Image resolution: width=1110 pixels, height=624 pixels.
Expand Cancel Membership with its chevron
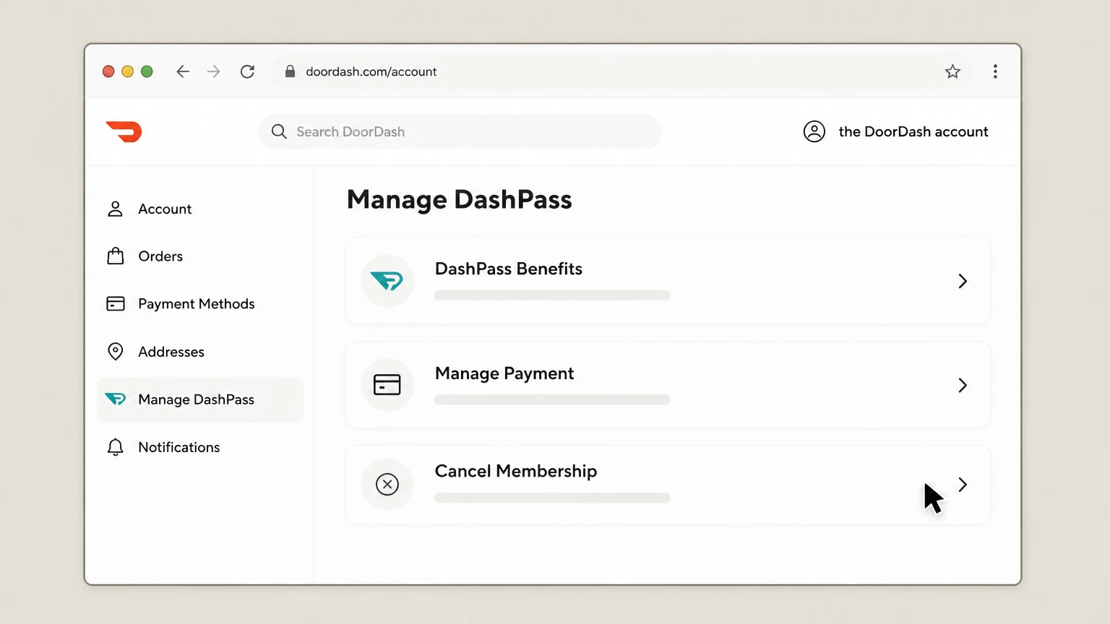[963, 485]
